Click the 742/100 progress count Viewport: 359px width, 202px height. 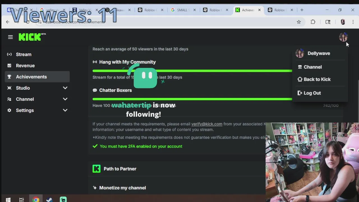[331, 105]
